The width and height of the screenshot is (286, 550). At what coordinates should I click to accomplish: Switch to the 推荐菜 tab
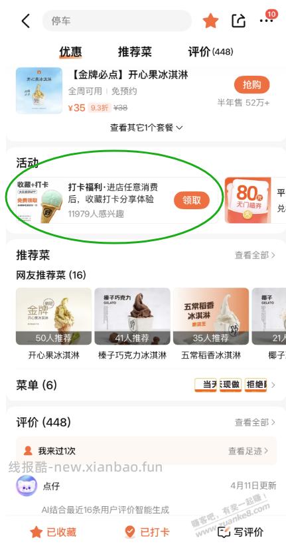(x=135, y=52)
